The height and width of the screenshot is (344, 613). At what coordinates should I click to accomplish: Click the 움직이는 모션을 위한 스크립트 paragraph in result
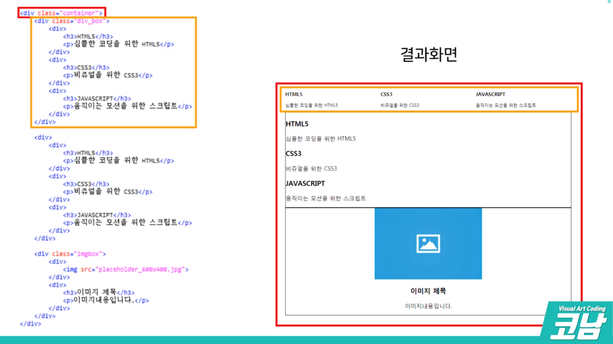click(326, 198)
